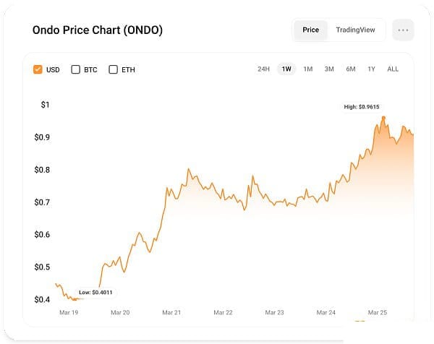Switch to the Price tab
Viewport: 434px width, 344px height.
pos(310,30)
